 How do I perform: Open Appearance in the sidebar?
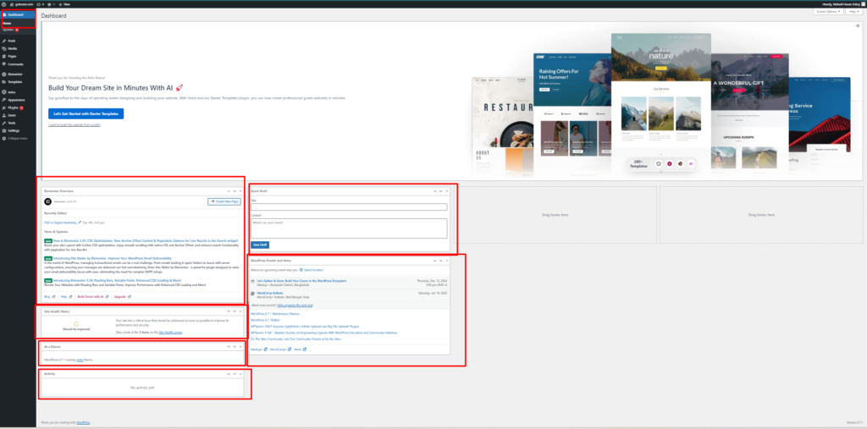click(16, 100)
